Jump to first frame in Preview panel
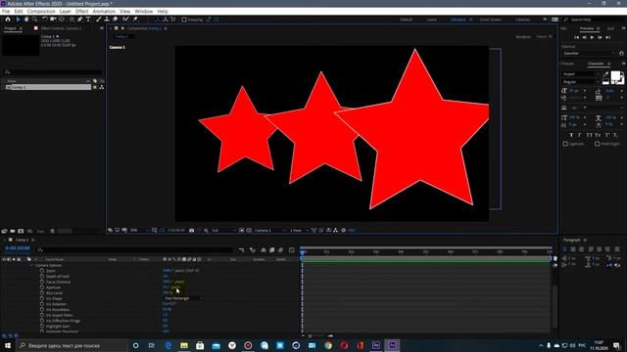 tap(576, 37)
